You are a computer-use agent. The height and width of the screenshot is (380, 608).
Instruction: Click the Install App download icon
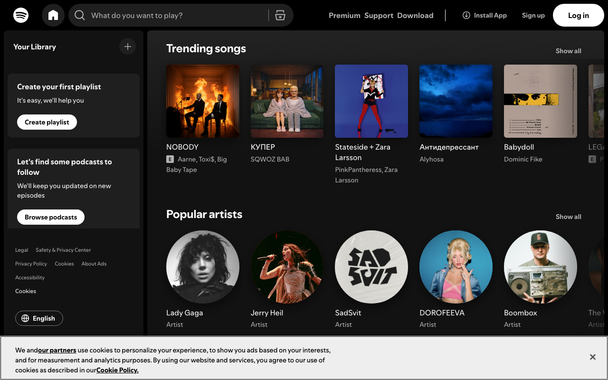(x=466, y=15)
